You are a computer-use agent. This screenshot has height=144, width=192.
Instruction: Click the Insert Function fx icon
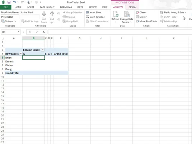point(44,32)
